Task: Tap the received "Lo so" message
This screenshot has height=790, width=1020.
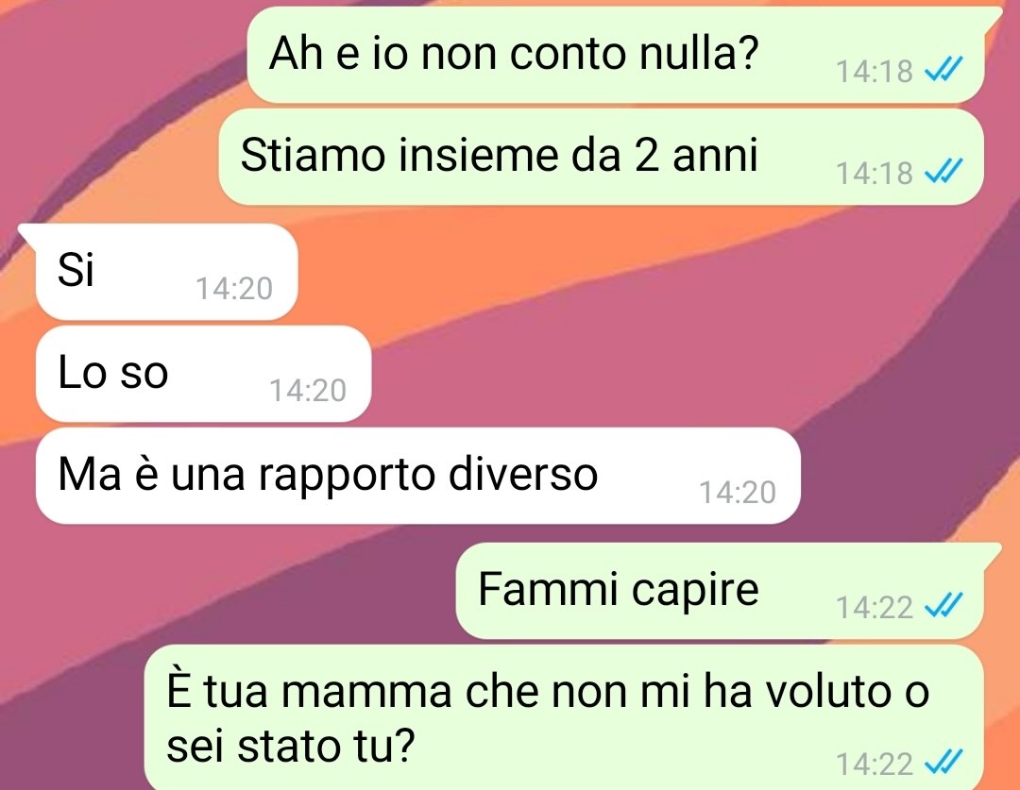Action: click(x=204, y=373)
